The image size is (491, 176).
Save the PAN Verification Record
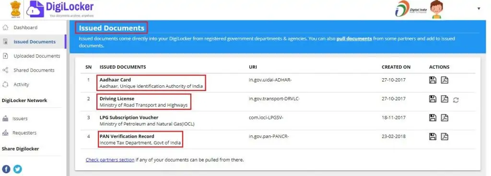433,136
